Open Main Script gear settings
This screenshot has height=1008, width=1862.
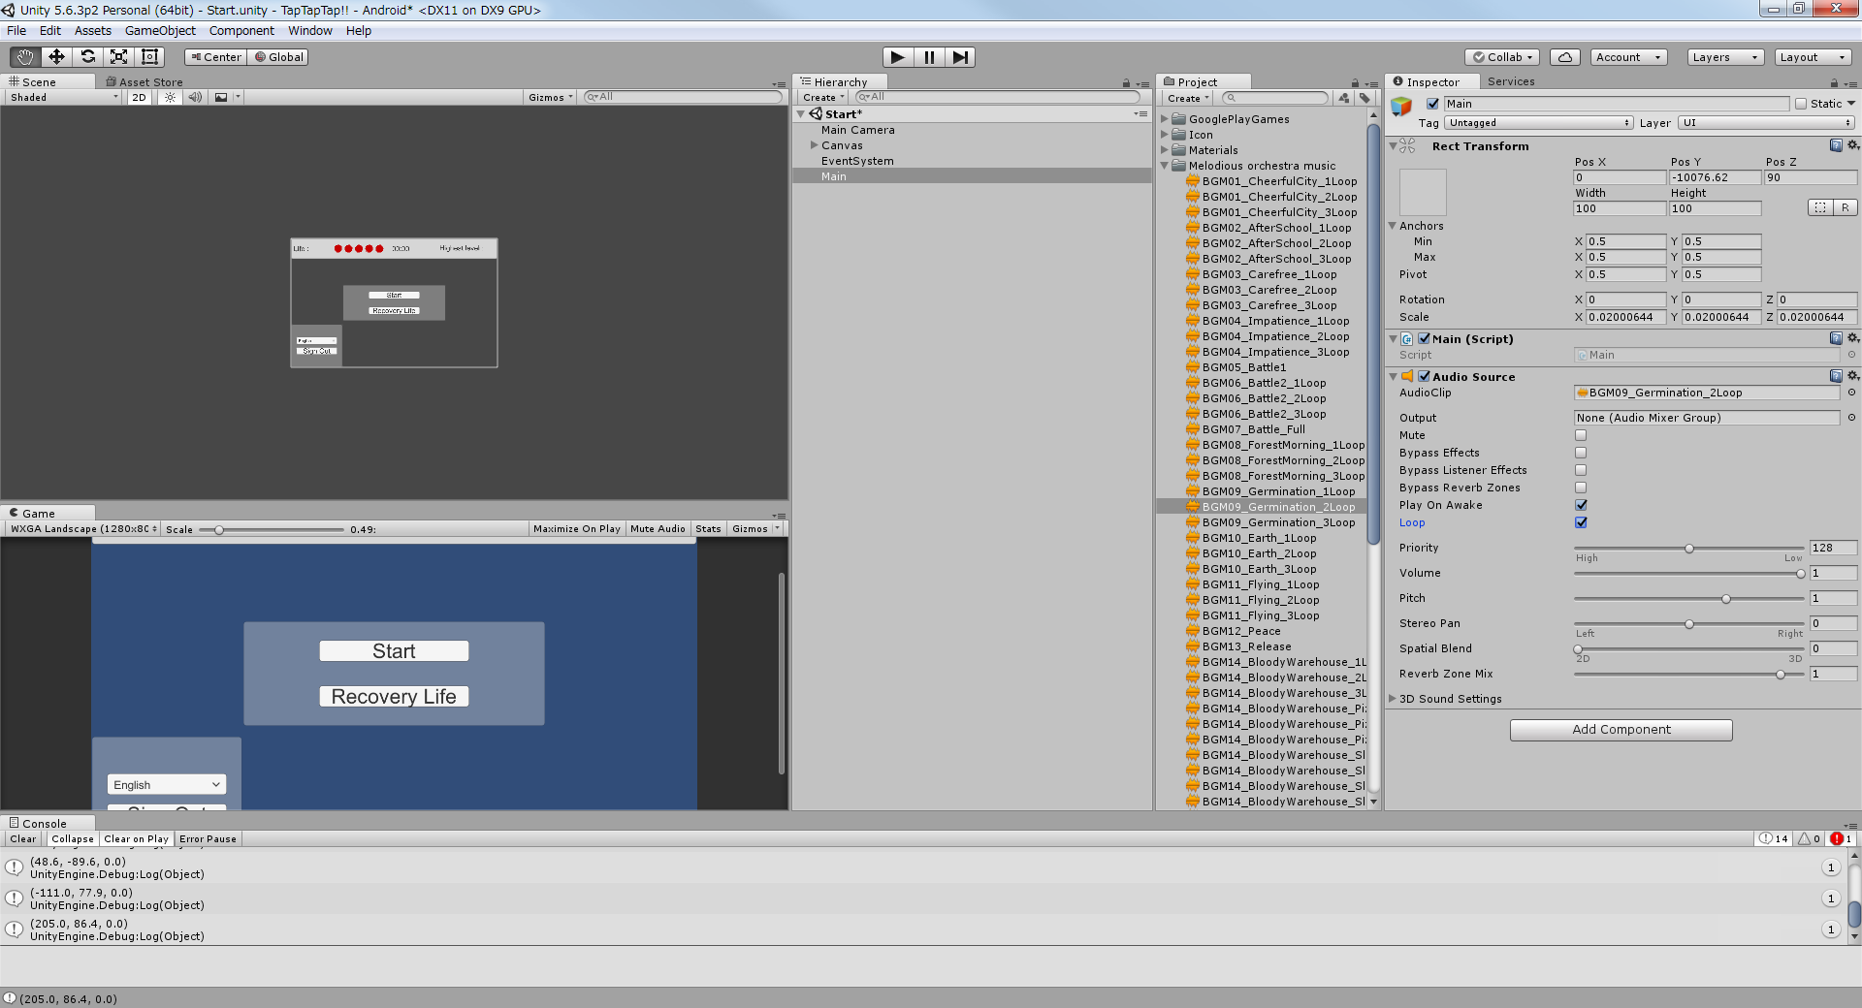[1853, 338]
